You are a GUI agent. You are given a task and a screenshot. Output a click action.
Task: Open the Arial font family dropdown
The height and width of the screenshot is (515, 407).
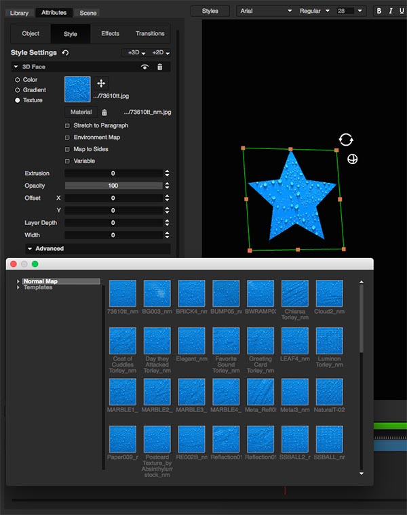(x=265, y=11)
